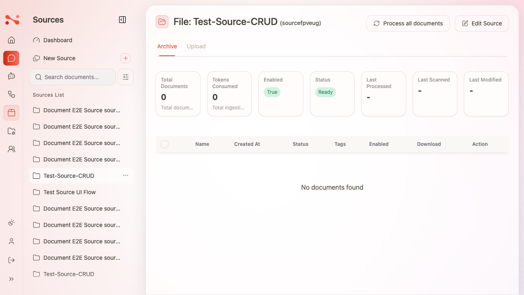Click the Last Modified card
This screenshot has width=524, height=295.
486,94
